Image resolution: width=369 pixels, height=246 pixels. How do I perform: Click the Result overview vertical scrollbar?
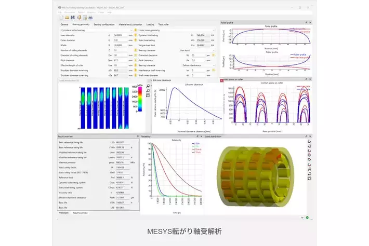[138, 171]
